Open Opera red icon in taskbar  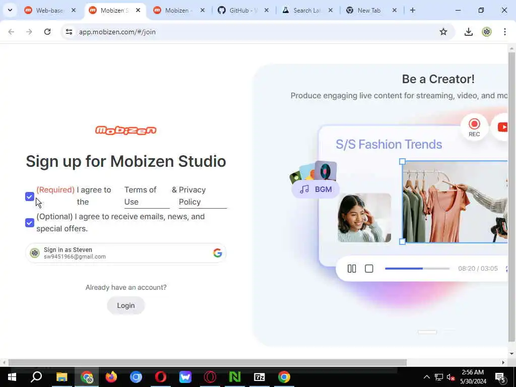[161, 377]
